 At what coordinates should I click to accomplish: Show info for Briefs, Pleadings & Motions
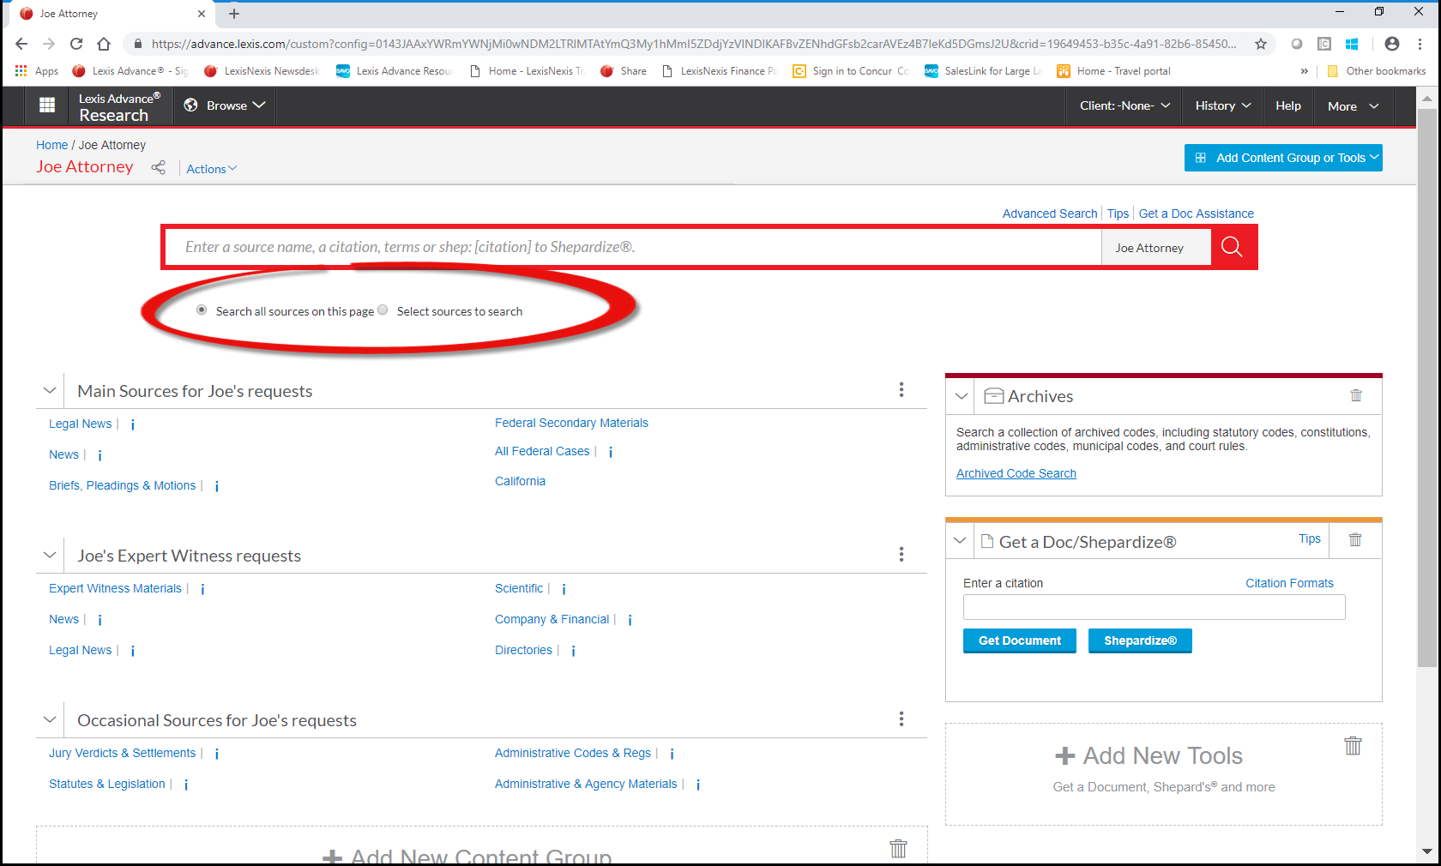click(217, 486)
